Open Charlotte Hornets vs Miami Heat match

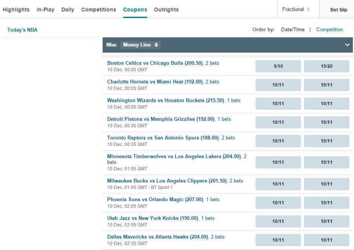pyautogui.click(x=155, y=82)
